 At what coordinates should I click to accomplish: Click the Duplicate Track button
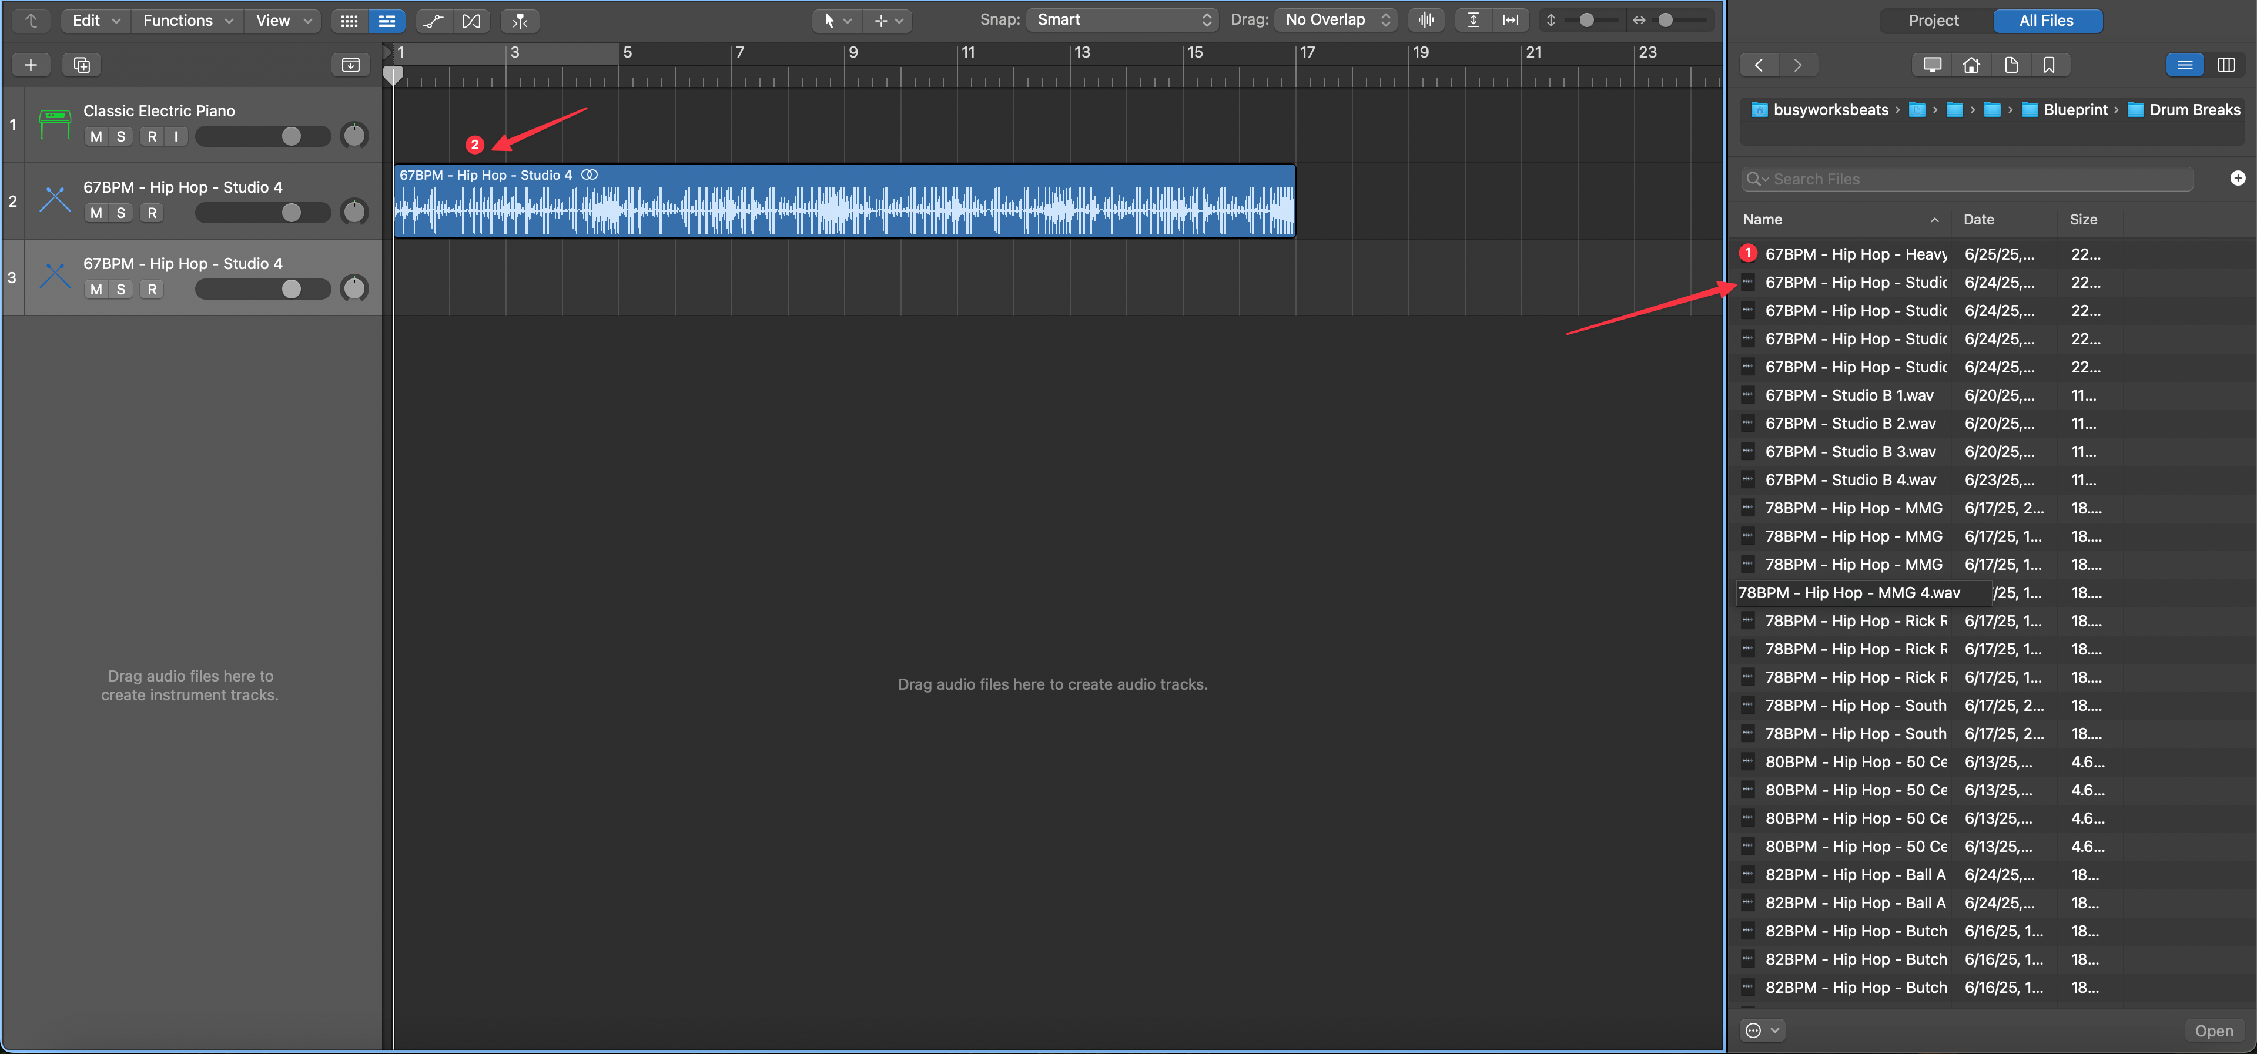pos(82,65)
